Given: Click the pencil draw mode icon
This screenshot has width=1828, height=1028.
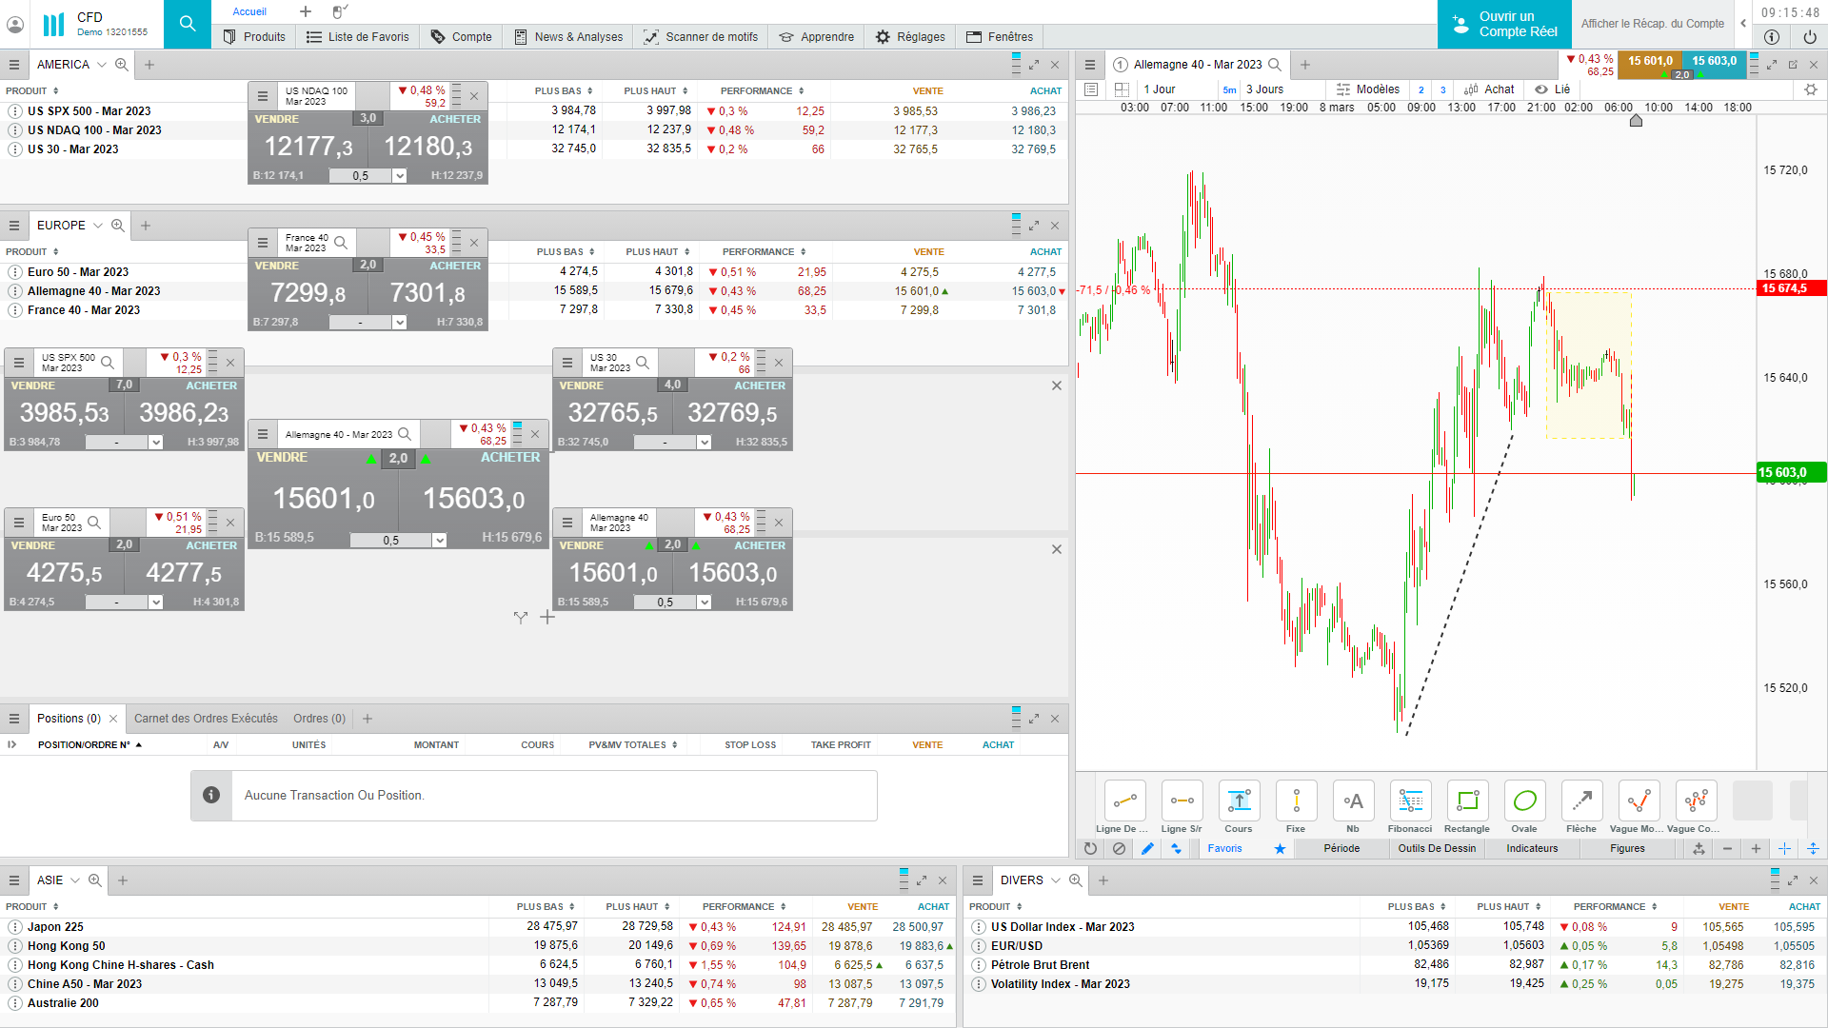Looking at the screenshot, I should pyautogui.click(x=1147, y=849).
